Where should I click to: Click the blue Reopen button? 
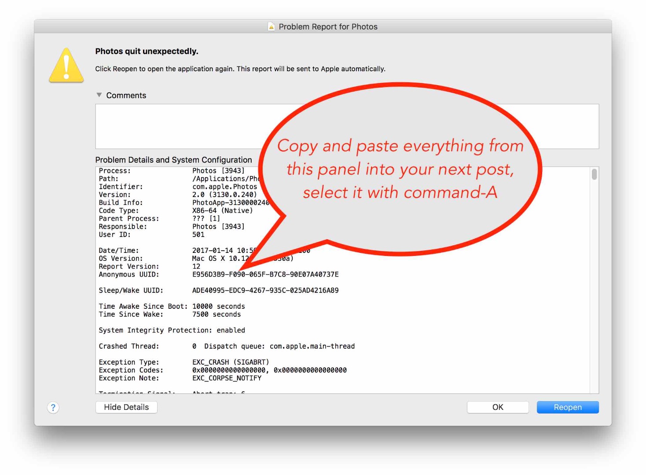point(568,407)
